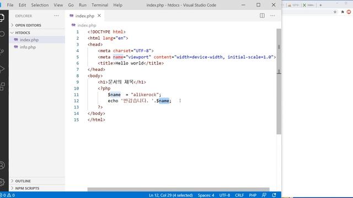Image resolution: width=353 pixels, height=198 pixels.
Task: Open the Selection menu
Action: [x=40, y=5]
